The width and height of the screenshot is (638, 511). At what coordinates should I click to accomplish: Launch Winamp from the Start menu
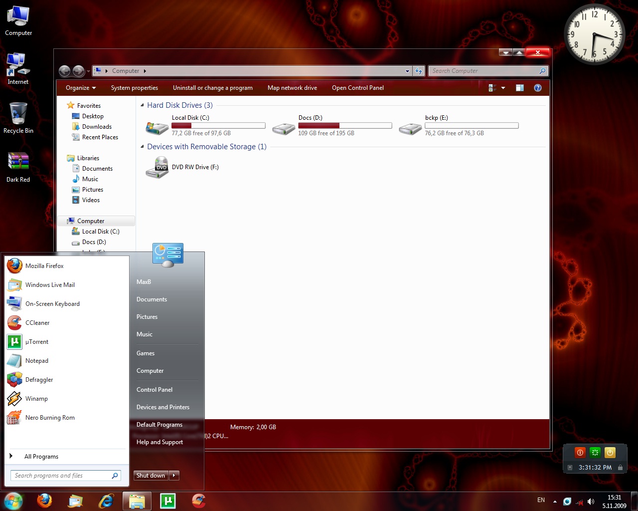click(66, 399)
